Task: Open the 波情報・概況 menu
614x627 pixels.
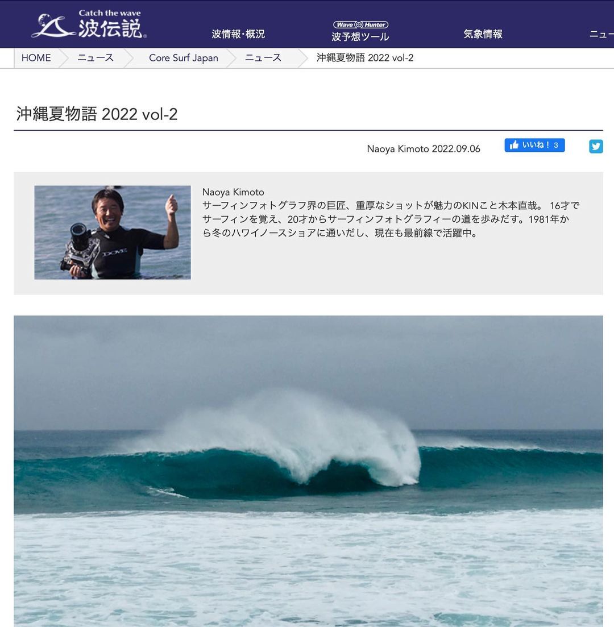Action: [x=238, y=34]
